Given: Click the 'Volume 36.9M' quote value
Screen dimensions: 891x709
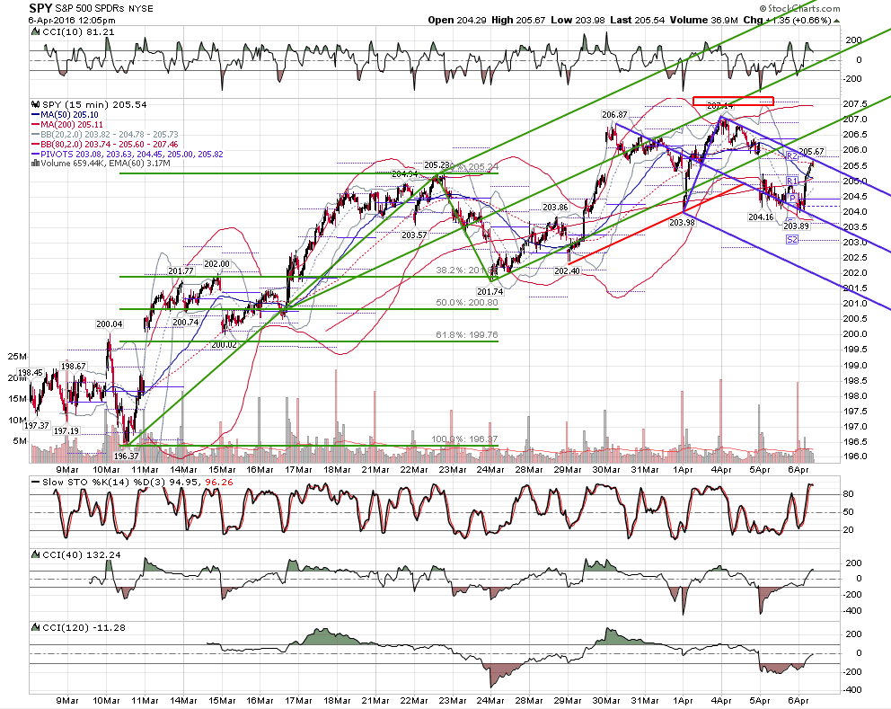Looking at the screenshot, I should click(703, 21).
